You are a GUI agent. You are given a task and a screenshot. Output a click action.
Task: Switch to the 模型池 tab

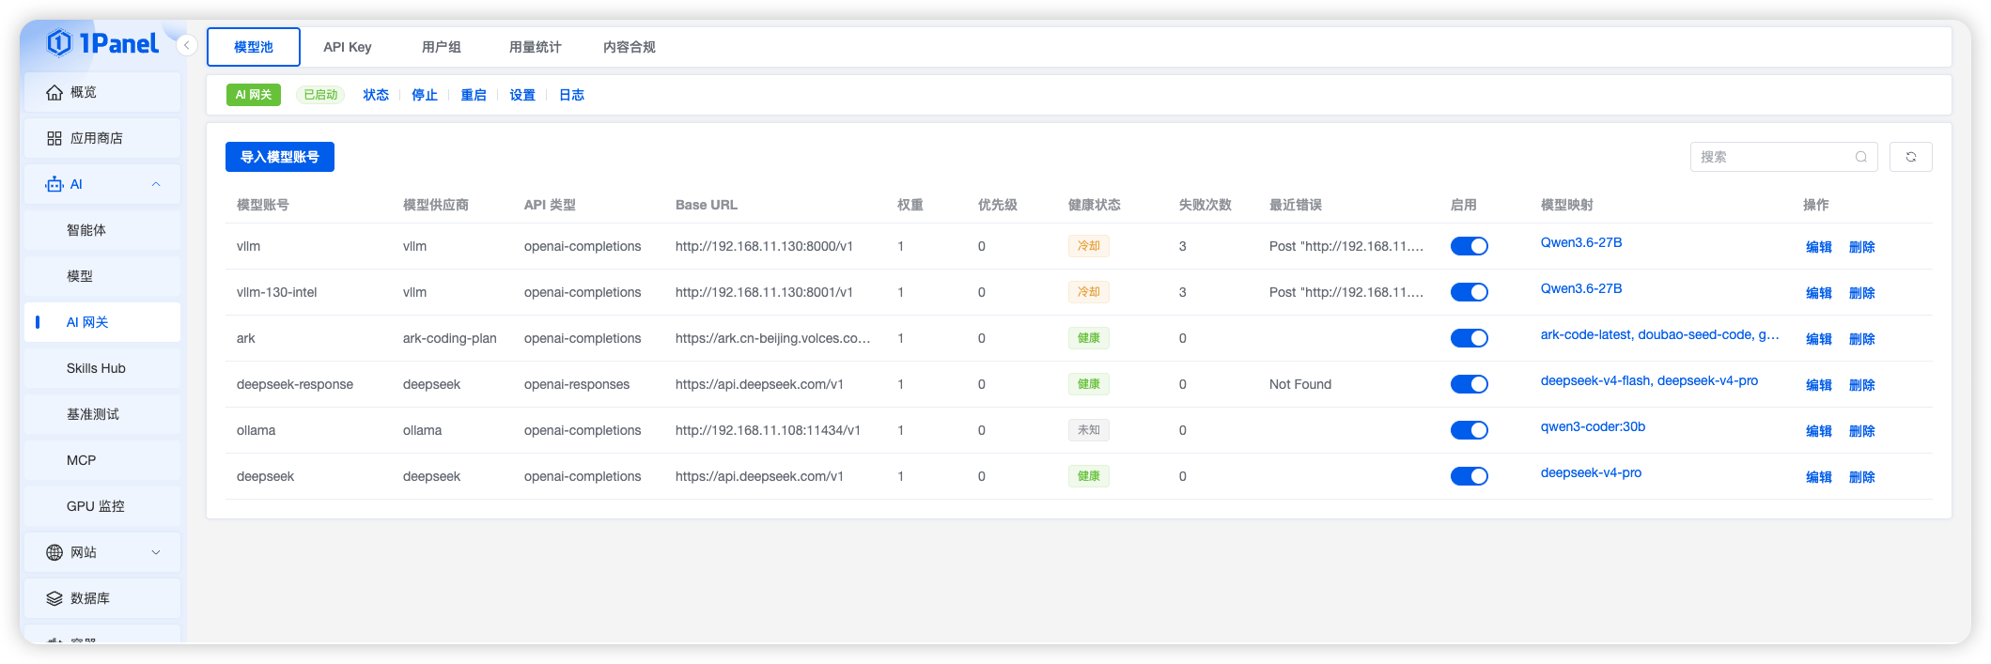[254, 47]
